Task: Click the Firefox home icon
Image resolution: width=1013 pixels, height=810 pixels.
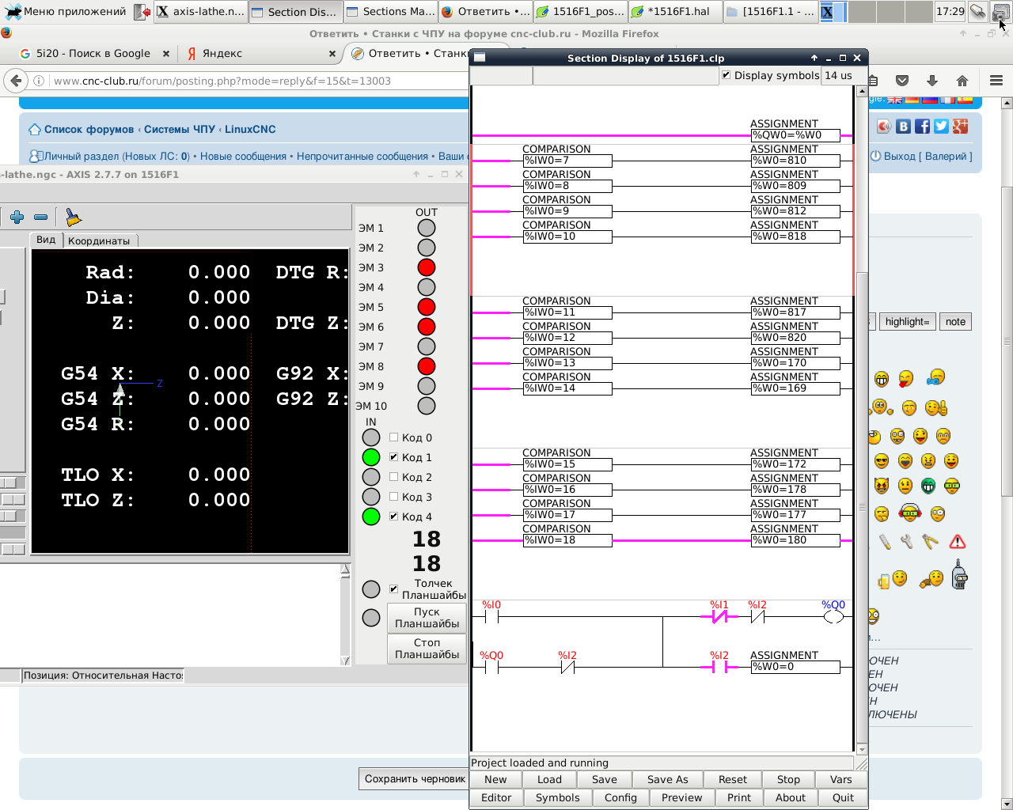Action: click(962, 81)
